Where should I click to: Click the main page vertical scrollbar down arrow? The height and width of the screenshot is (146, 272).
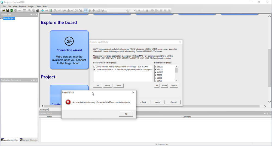[x=269, y=102]
